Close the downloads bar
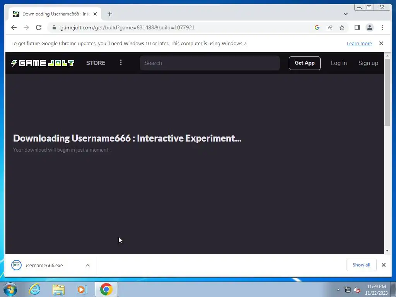Viewport: 396px width, 297px height. (x=383, y=265)
